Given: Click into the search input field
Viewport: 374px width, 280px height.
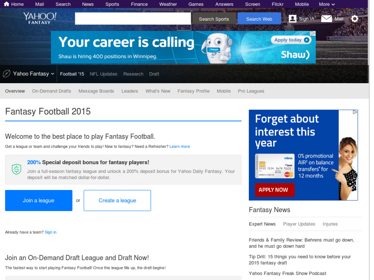Looking at the screenshot, I should (133, 19).
